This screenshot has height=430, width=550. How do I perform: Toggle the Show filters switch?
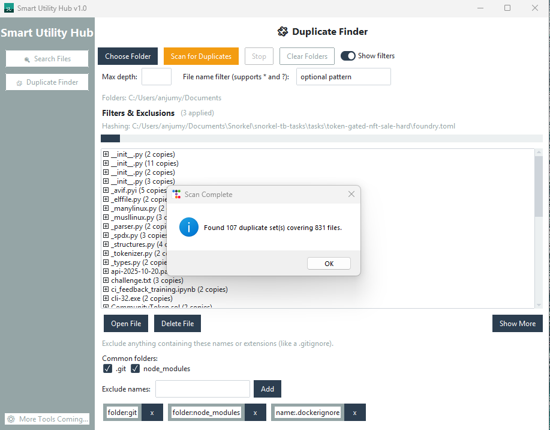click(x=348, y=55)
